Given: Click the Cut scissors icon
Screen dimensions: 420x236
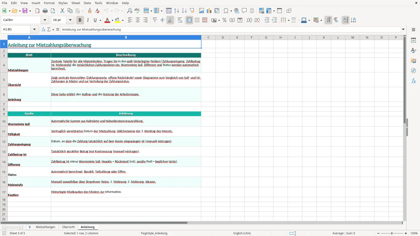Looking at the screenshot, I should 62,11.
